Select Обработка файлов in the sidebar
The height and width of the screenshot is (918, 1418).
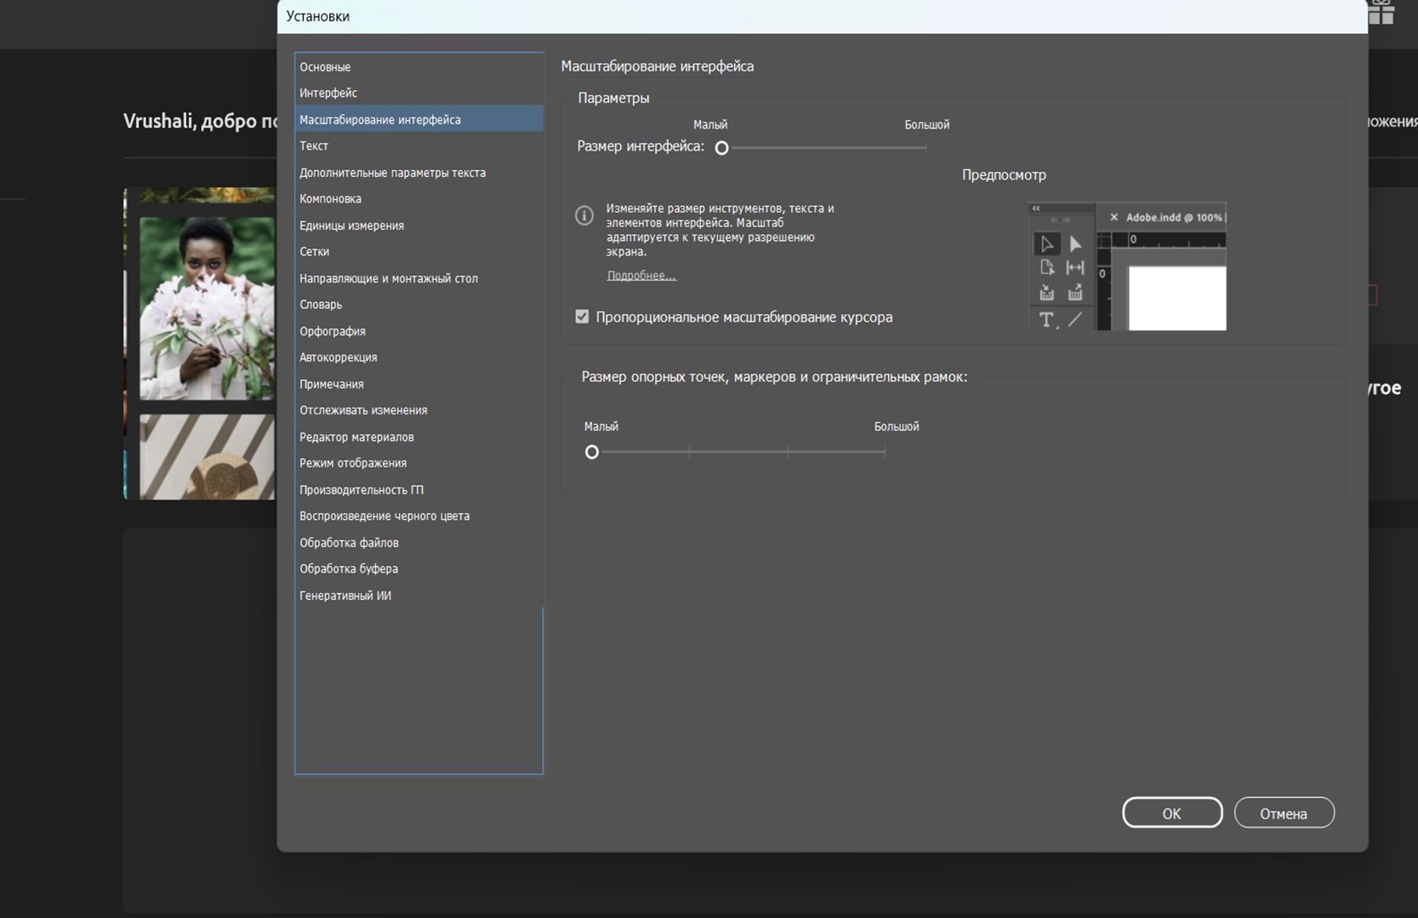click(419, 542)
